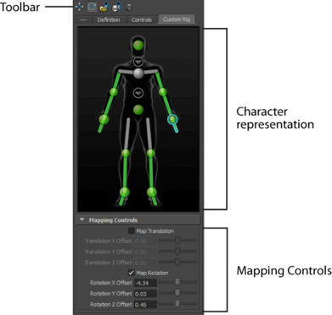Open the Custom Rig tab

pos(177,19)
